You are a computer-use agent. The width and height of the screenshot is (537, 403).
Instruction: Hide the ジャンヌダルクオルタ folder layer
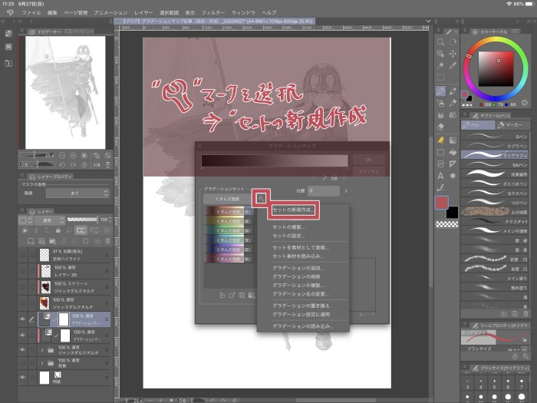coord(22,350)
